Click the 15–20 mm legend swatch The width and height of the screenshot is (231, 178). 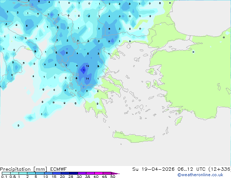[57, 173]
